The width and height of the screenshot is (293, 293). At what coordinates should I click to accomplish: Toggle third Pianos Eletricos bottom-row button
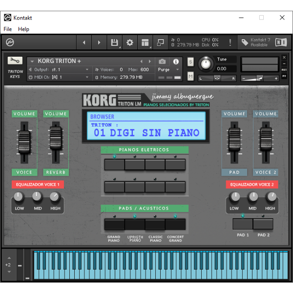155,187
